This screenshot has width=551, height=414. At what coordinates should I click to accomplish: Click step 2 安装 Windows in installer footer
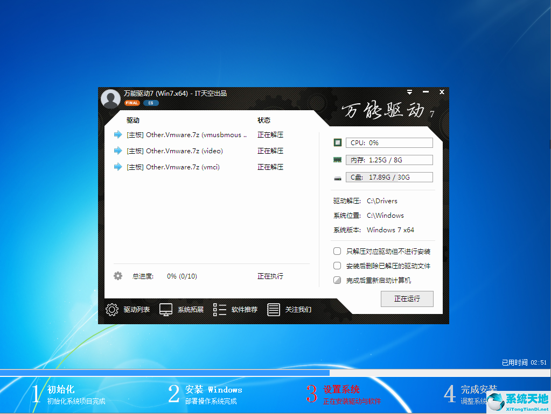pos(205,394)
